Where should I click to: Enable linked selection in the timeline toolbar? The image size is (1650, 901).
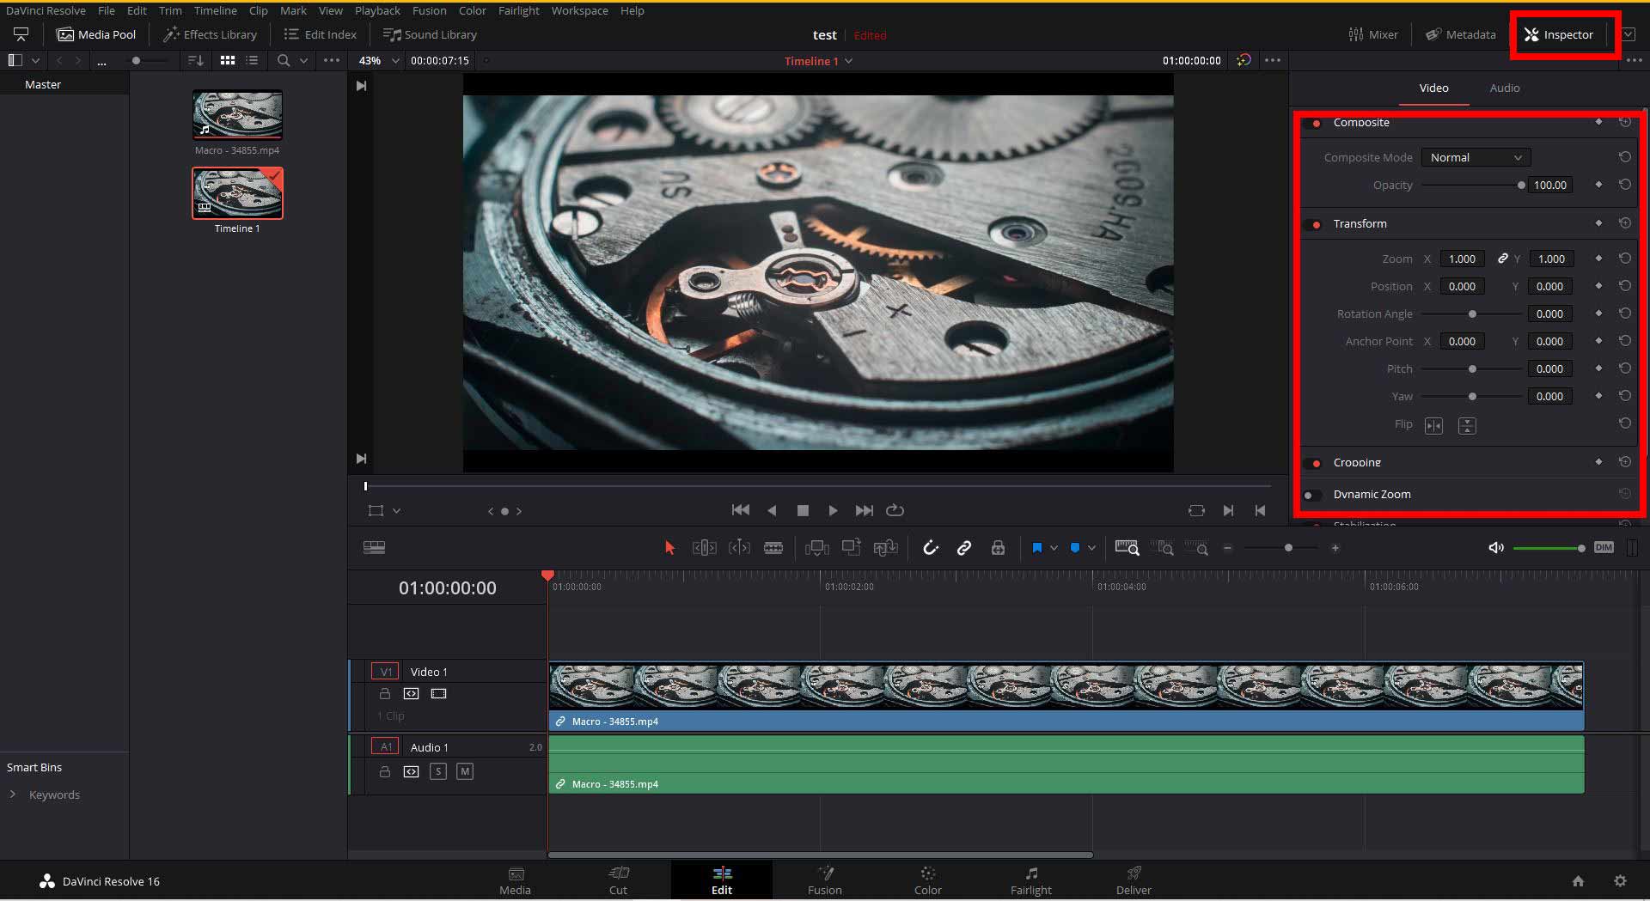point(964,547)
